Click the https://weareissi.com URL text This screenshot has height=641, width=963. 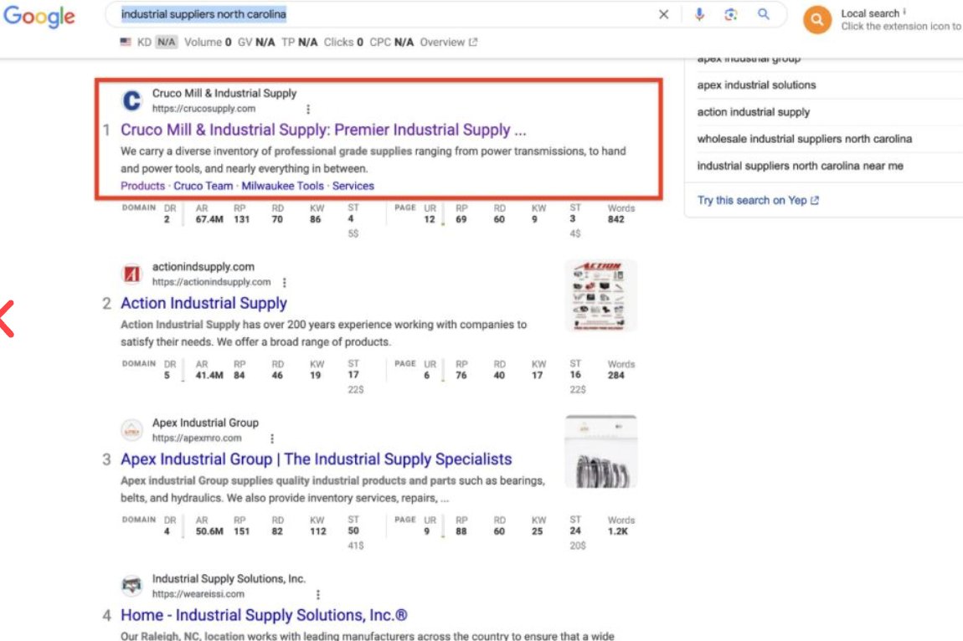point(198,594)
